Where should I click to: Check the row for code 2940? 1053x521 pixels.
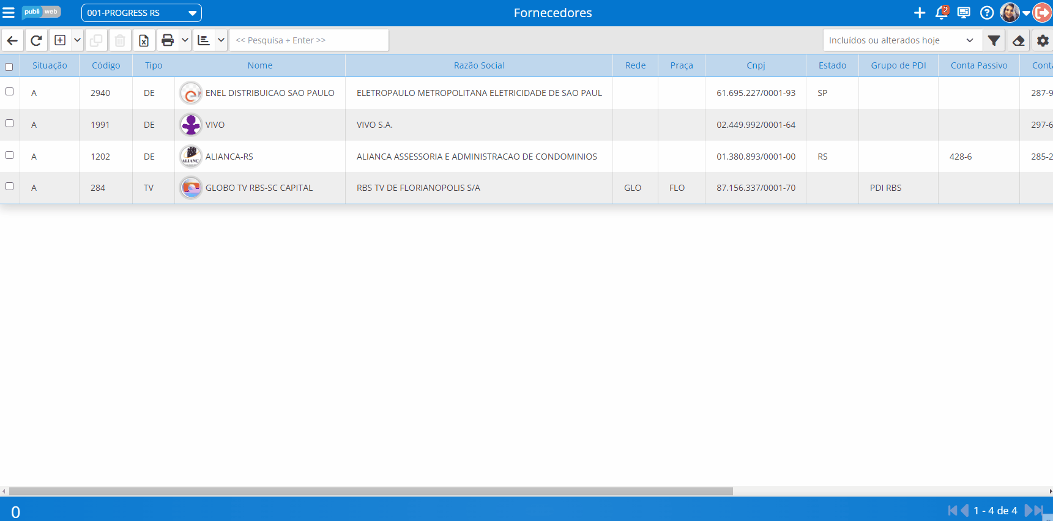(9, 92)
